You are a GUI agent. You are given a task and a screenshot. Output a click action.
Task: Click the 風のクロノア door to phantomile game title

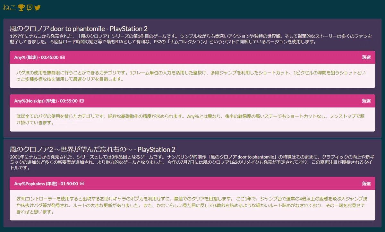(x=79, y=28)
